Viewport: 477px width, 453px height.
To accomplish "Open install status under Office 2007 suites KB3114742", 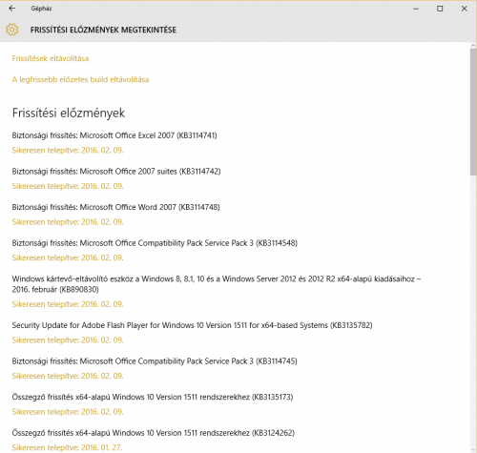I will tap(68, 186).
